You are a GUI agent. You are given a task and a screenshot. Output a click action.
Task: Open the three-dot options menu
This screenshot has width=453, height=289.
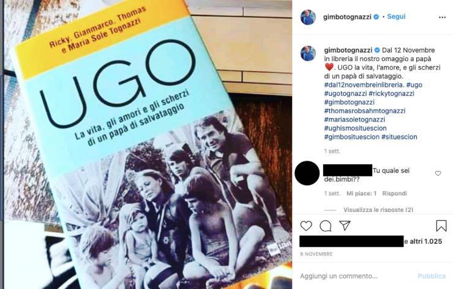click(x=442, y=17)
